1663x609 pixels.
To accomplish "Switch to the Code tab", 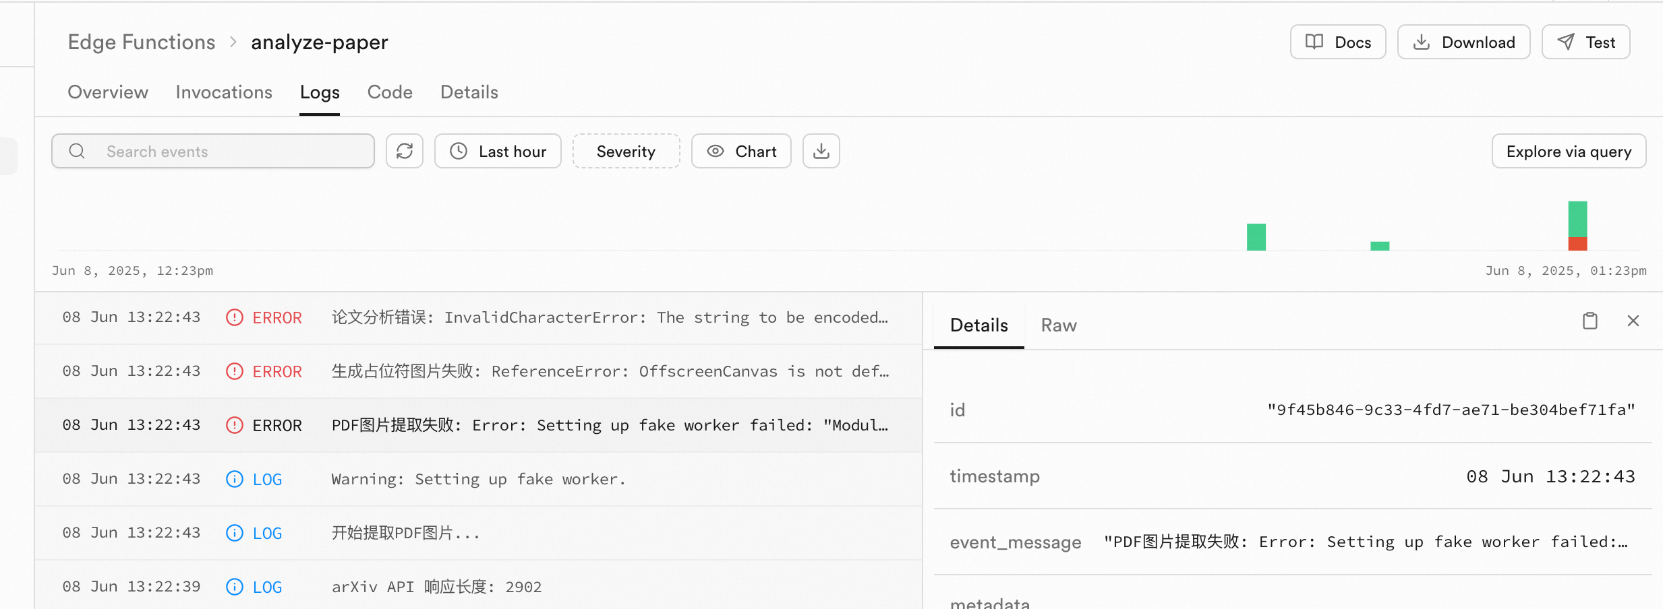I will [x=390, y=92].
